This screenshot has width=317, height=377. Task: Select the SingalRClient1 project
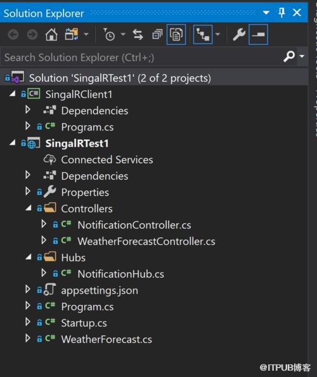point(79,94)
